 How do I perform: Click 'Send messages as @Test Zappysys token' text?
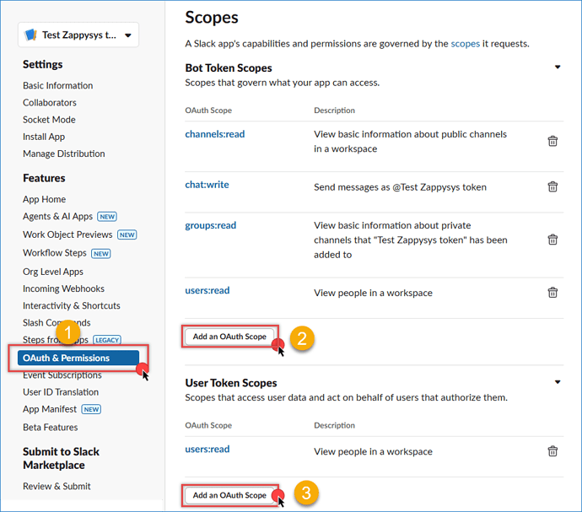pos(400,187)
